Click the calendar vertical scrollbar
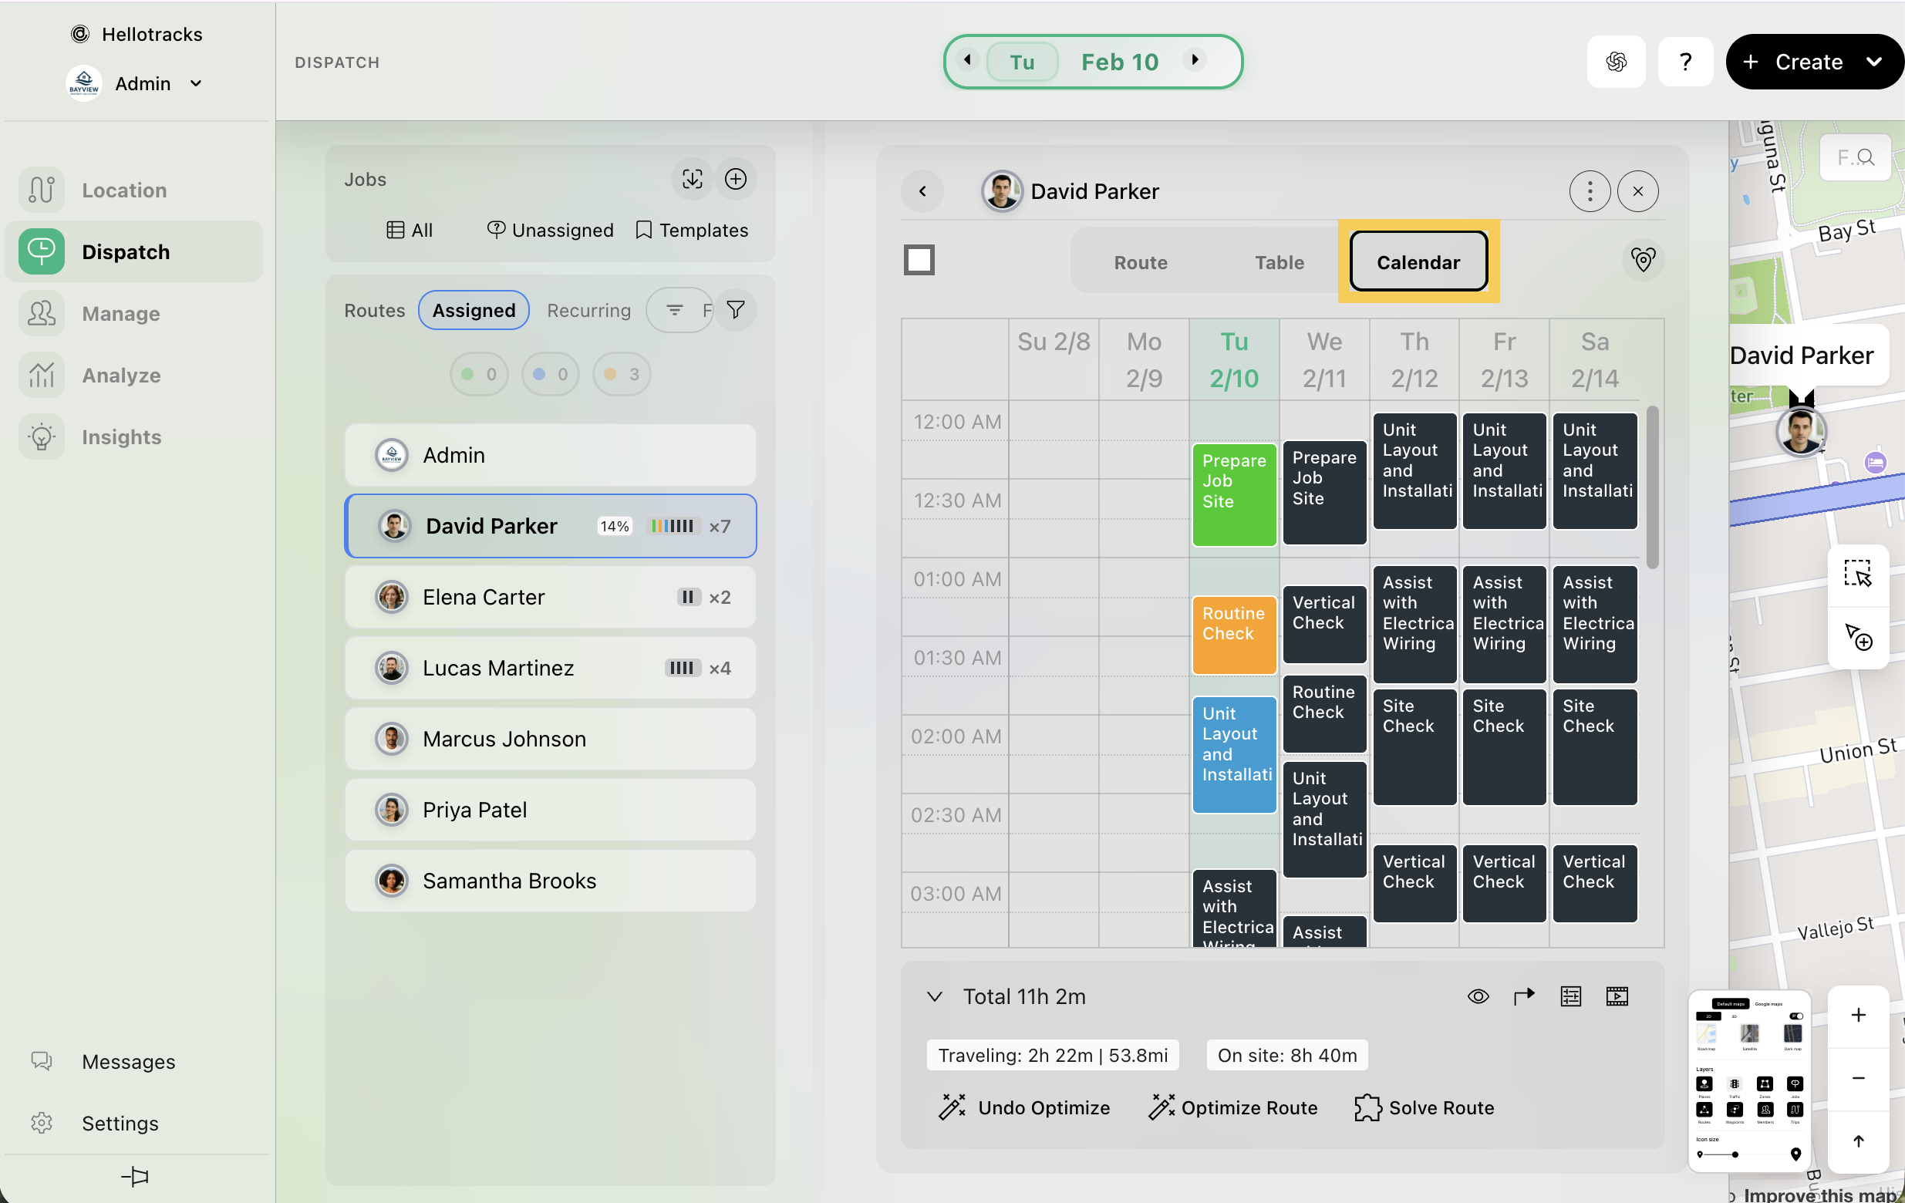 1652,487
